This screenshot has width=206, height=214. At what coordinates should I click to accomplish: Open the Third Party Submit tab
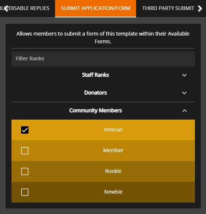point(168,8)
